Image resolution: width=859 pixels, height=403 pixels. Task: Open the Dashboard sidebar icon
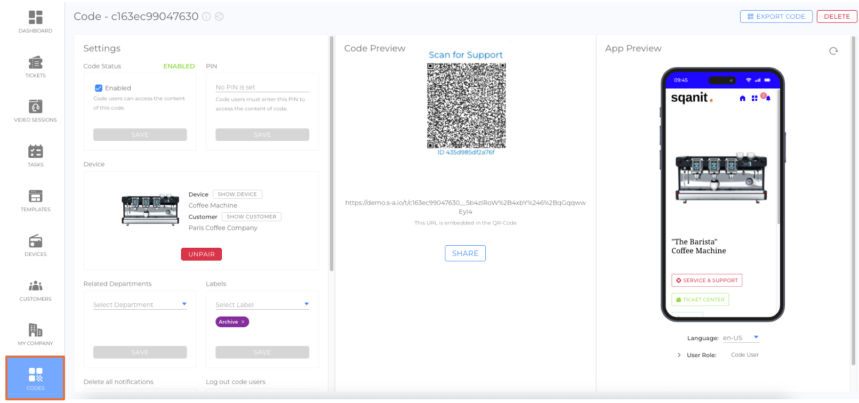(35, 22)
